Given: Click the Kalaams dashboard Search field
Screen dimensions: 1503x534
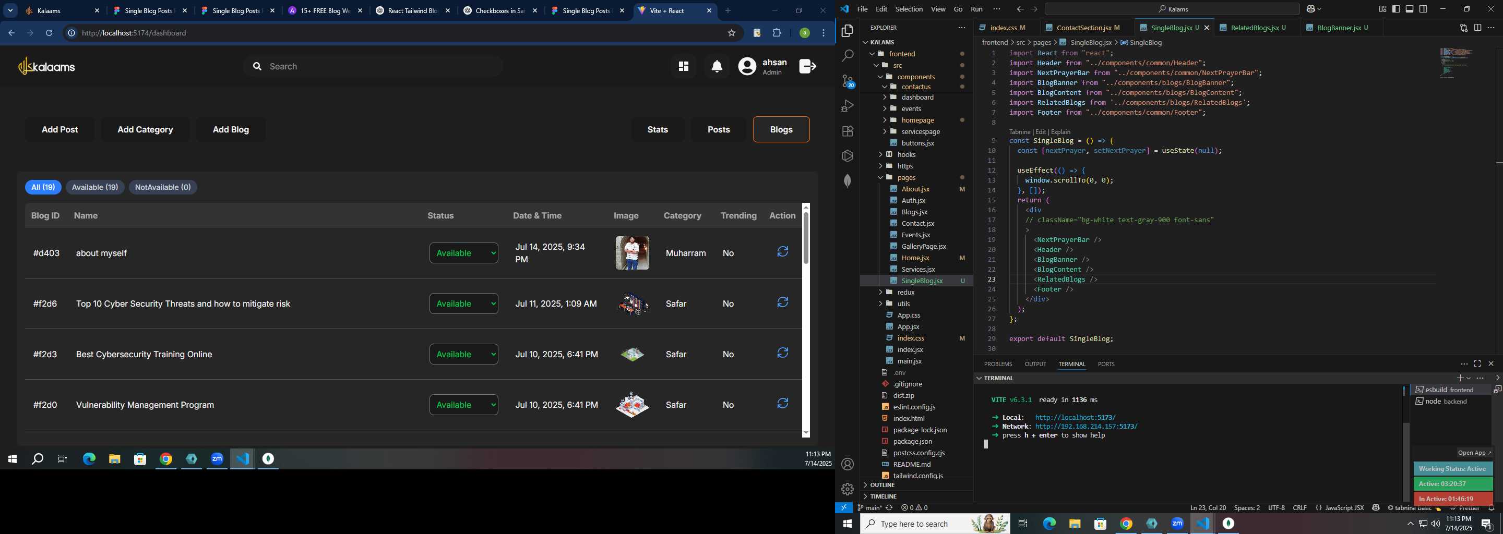Looking at the screenshot, I should coord(374,66).
